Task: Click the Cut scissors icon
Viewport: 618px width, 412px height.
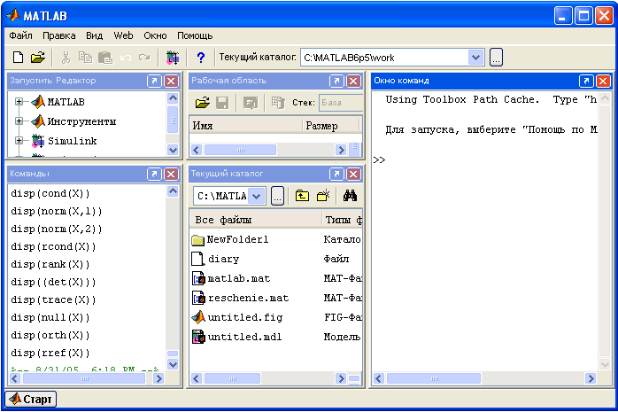Action: click(66, 58)
